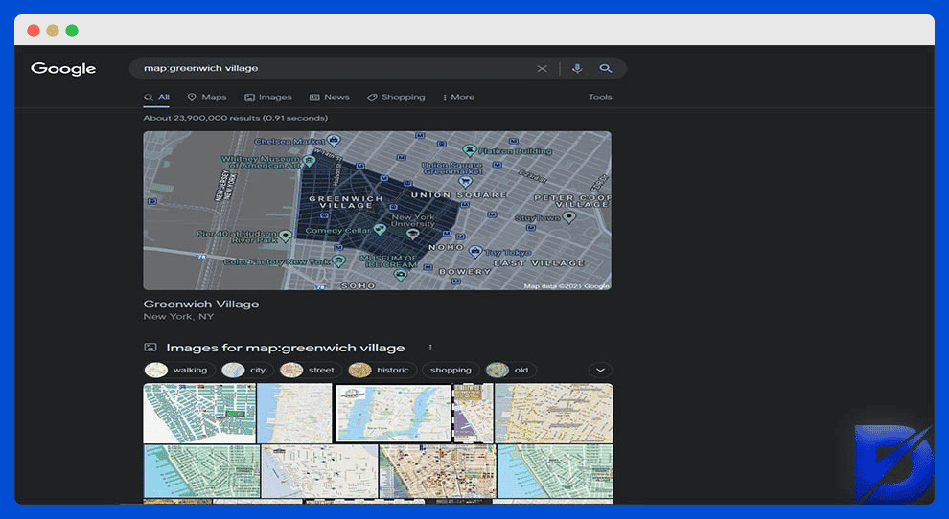Open the wide blue-water Manhattan map thumbnail
Screen dimensions: 949x519
point(393,413)
